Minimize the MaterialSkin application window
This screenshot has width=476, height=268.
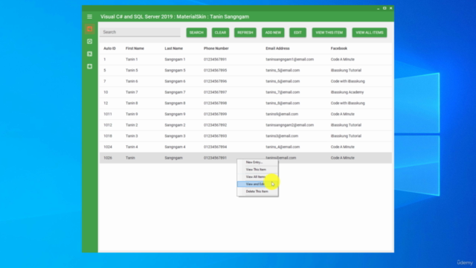pos(378,8)
